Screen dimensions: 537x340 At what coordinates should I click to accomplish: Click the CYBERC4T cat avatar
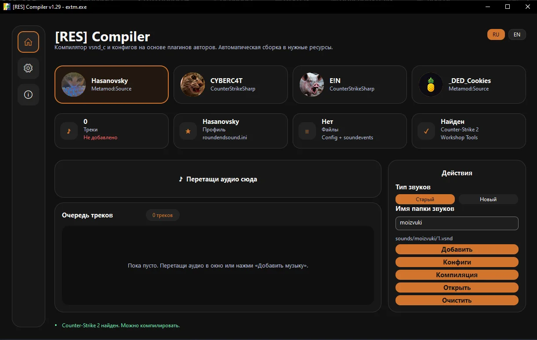click(192, 84)
